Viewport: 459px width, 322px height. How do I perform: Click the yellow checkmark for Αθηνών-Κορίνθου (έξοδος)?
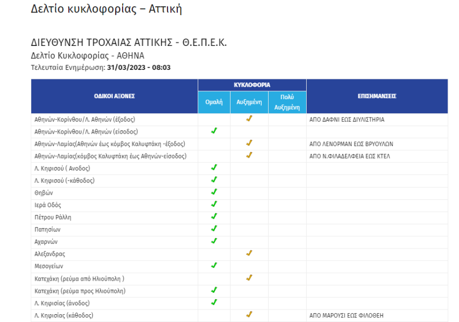pos(249,119)
